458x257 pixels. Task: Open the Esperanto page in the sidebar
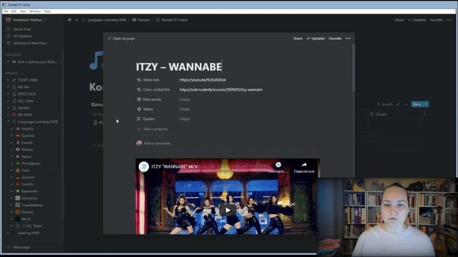click(29, 191)
